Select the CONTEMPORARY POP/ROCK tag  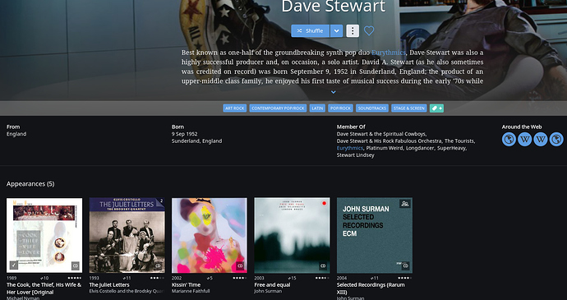[278, 108]
